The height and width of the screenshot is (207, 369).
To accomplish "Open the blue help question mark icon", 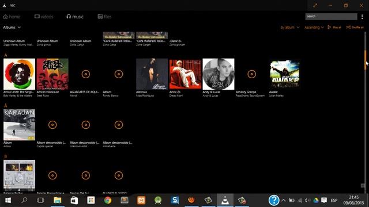I will 274,200.
